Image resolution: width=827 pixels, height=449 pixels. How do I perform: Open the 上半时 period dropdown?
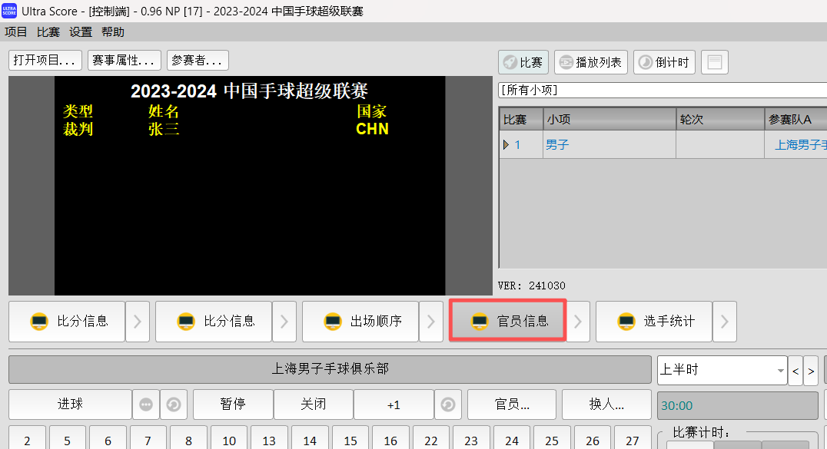point(721,369)
